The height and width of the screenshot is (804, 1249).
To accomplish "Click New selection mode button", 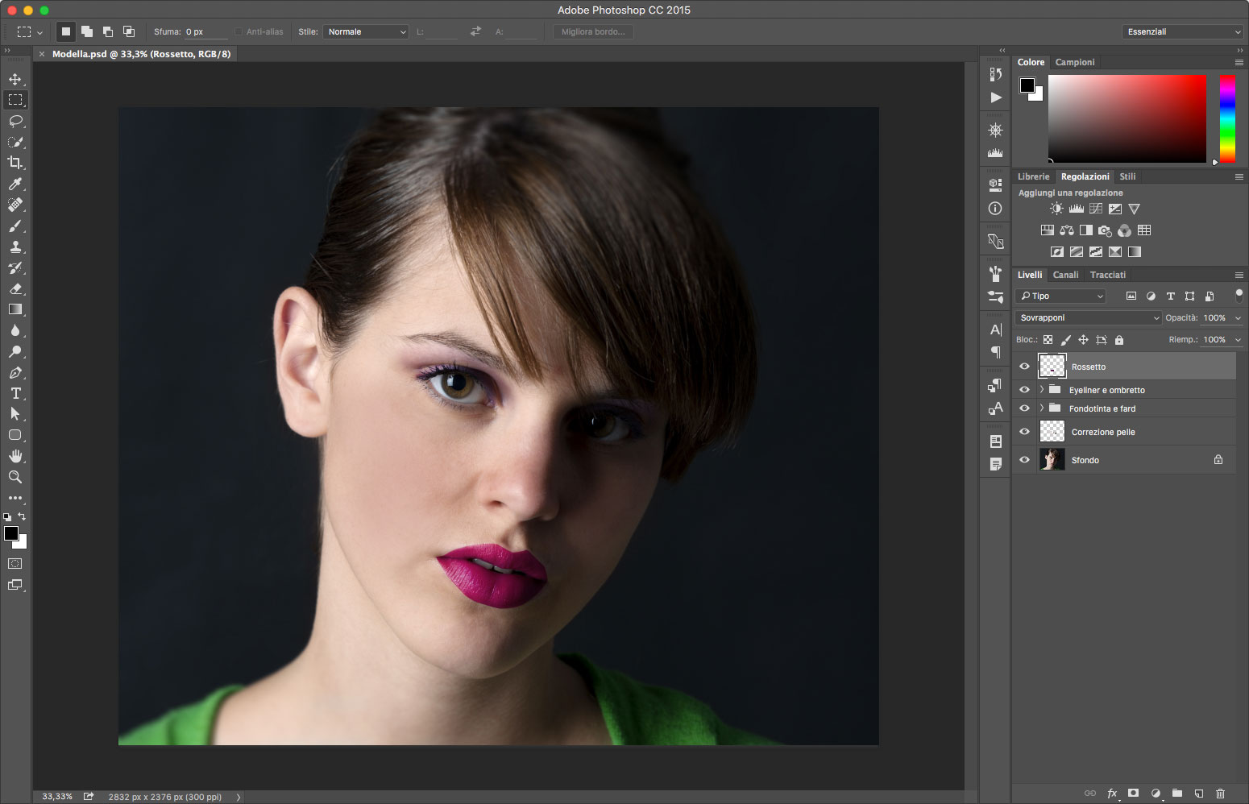I will pyautogui.click(x=66, y=31).
